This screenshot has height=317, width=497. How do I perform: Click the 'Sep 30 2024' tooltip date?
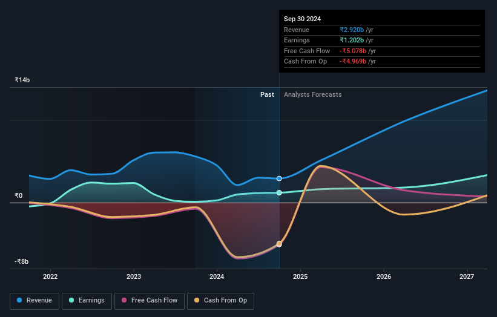pyautogui.click(x=303, y=19)
